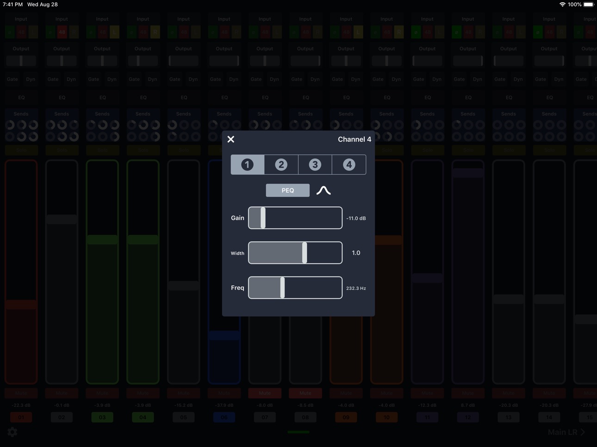This screenshot has width=597, height=447.
Task: Open EQ band 3 tab
Action: click(x=315, y=165)
